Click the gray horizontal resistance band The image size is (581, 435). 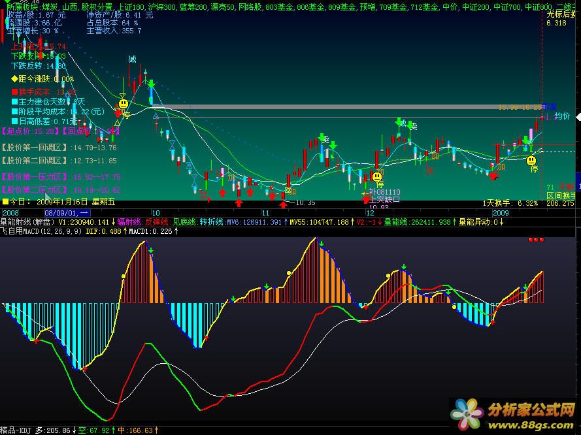point(347,107)
